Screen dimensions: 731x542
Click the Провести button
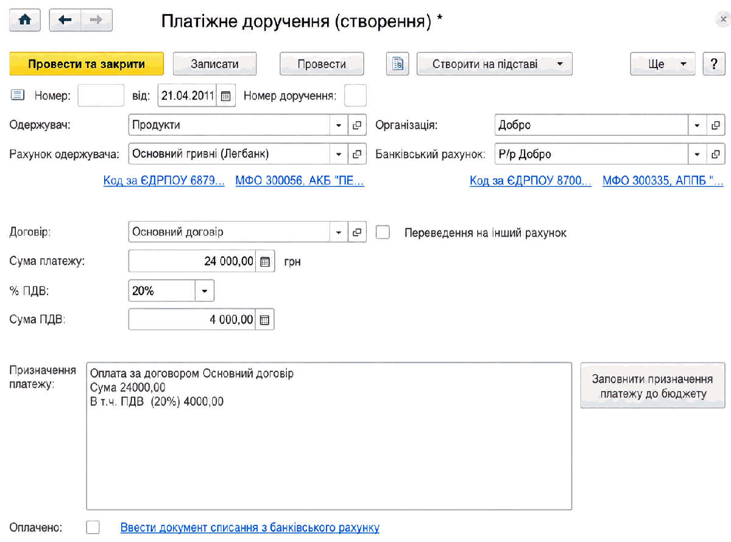[322, 64]
